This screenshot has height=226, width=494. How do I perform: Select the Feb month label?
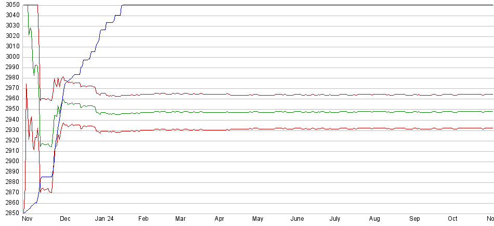[144, 219]
